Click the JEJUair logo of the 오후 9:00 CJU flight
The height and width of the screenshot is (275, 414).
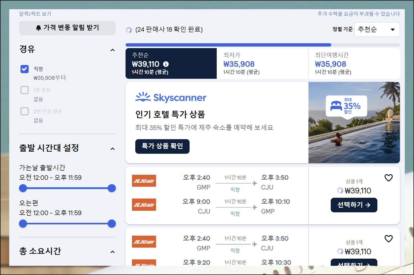(x=144, y=205)
